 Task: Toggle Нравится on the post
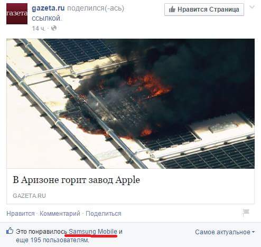pos(21,214)
